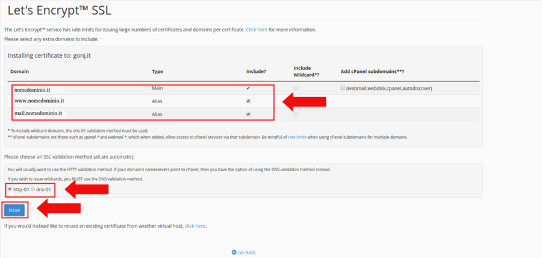Click the checkmark in the nomedominio.it Main row
This screenshot has width=542, height=258.
[x=248, y=88]
